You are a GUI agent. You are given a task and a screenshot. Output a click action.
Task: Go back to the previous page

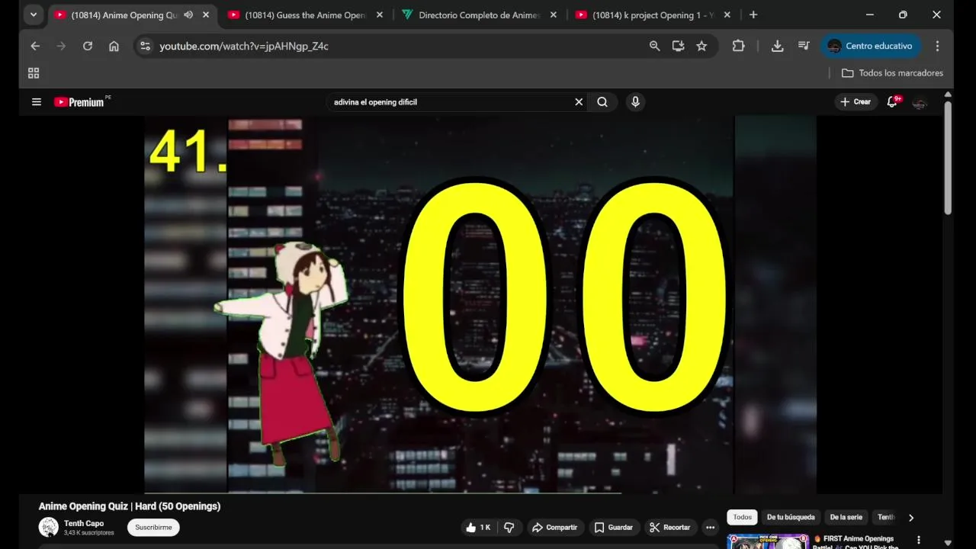pyautogui.click(x=35, y=46)
